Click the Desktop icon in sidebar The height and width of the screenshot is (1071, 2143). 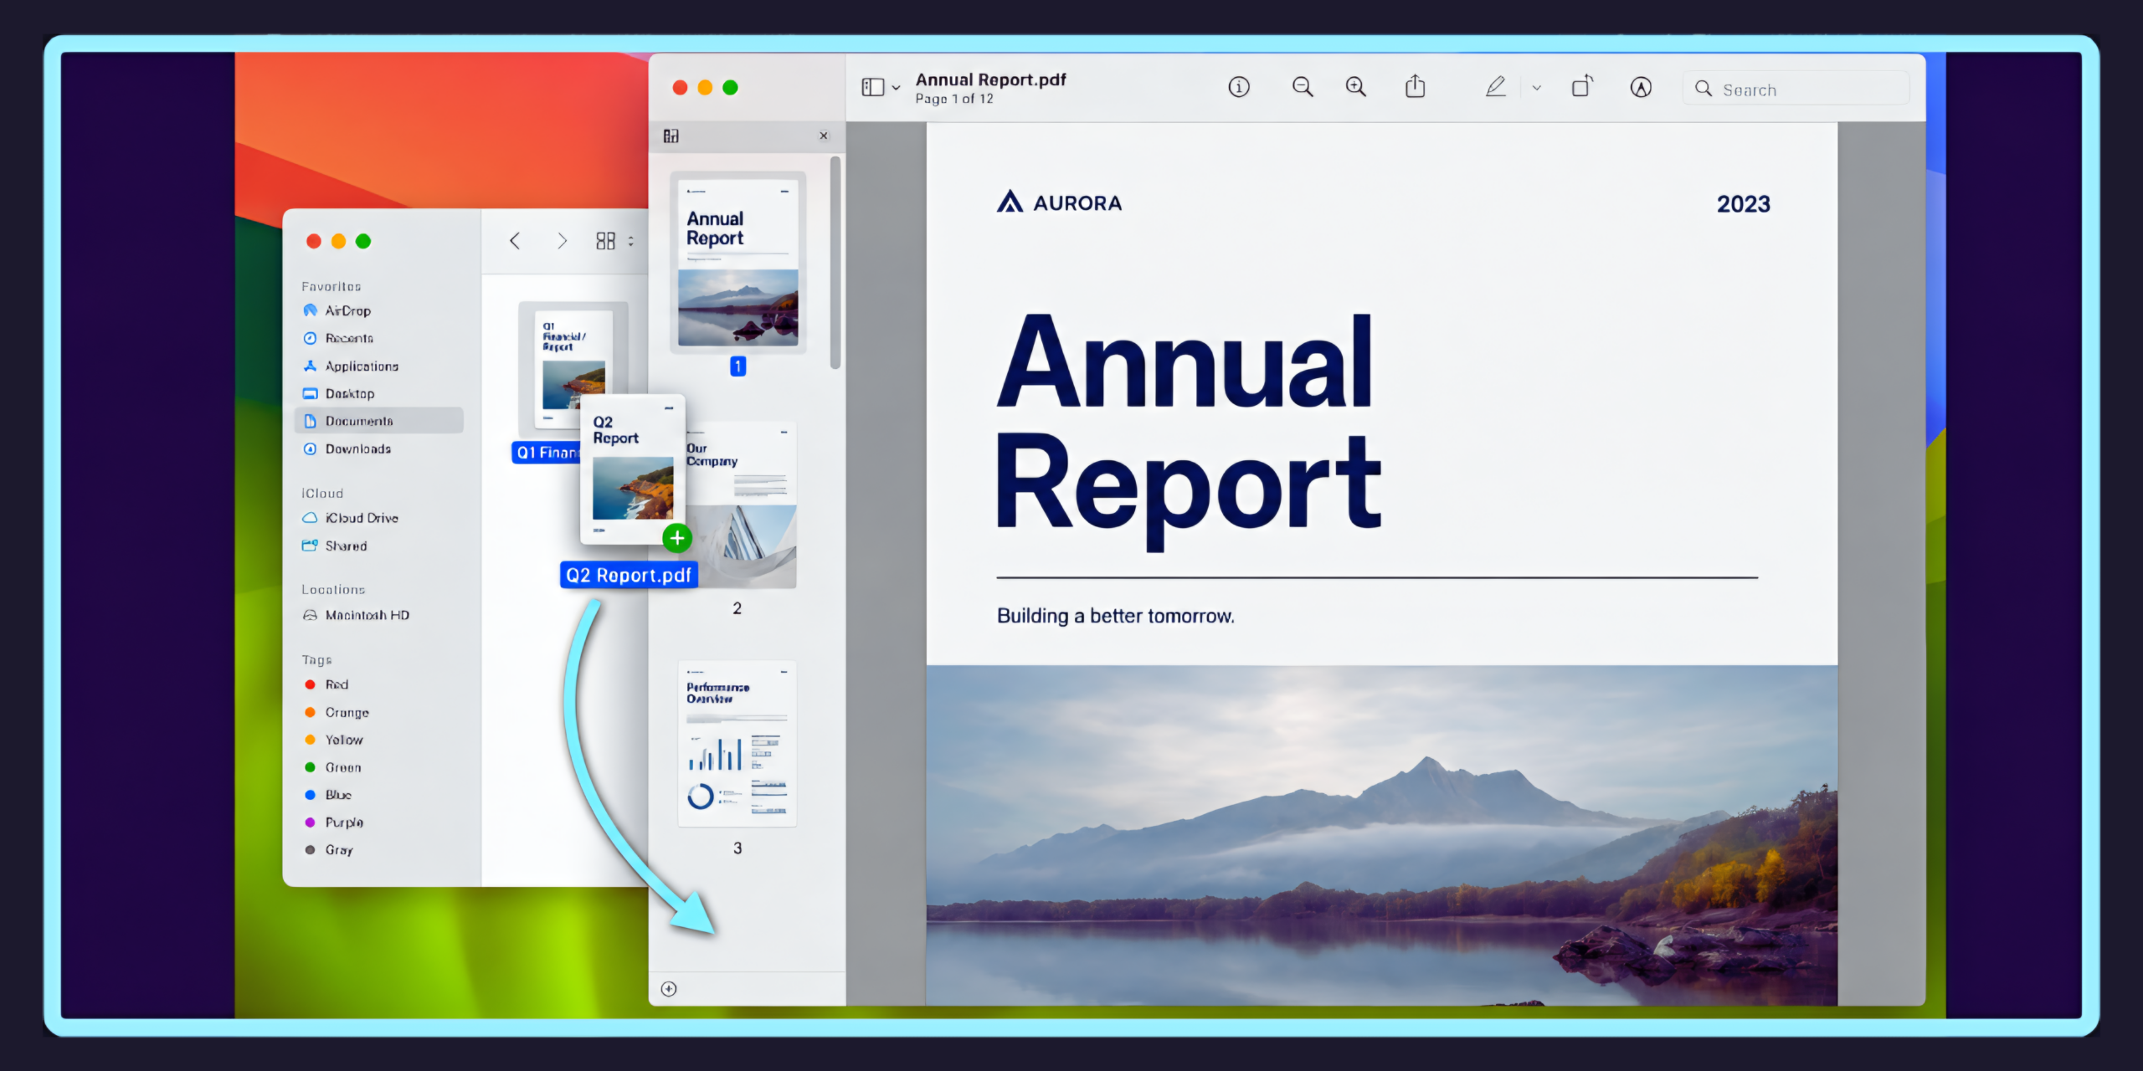pos(310,393)
